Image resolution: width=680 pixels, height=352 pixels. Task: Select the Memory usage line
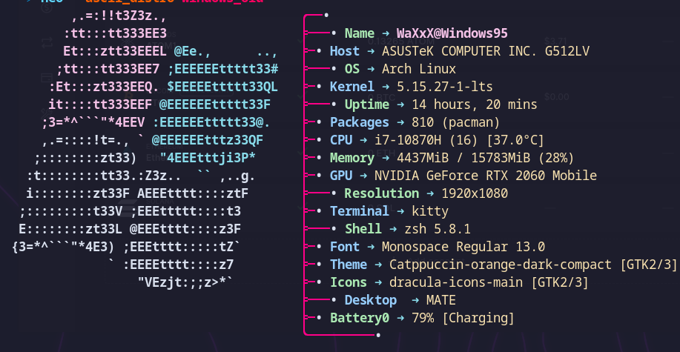pyautogui.click(x=452, y=159)
